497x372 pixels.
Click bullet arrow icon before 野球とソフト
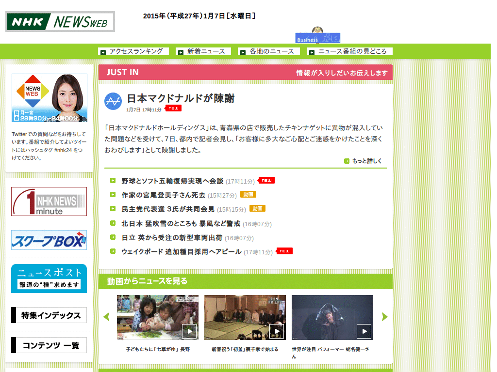pyautogui.click(x=113, y=181)
